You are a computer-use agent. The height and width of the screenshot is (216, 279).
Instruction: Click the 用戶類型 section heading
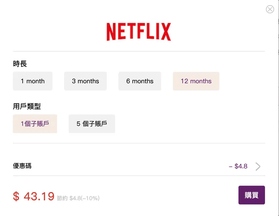coord(27,107)
